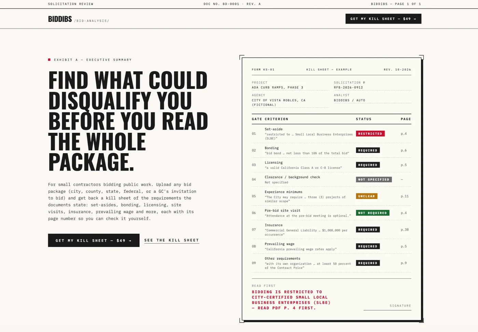Viewport: 478px width, 332px height.
Task: Click the 'STATUS' column header
Action: coord(364,119)
